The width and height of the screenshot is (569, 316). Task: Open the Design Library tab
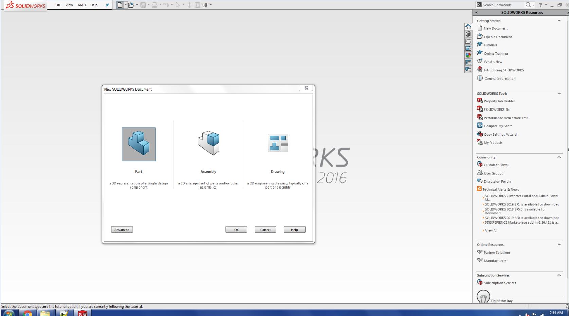click(x=468, y=34)
